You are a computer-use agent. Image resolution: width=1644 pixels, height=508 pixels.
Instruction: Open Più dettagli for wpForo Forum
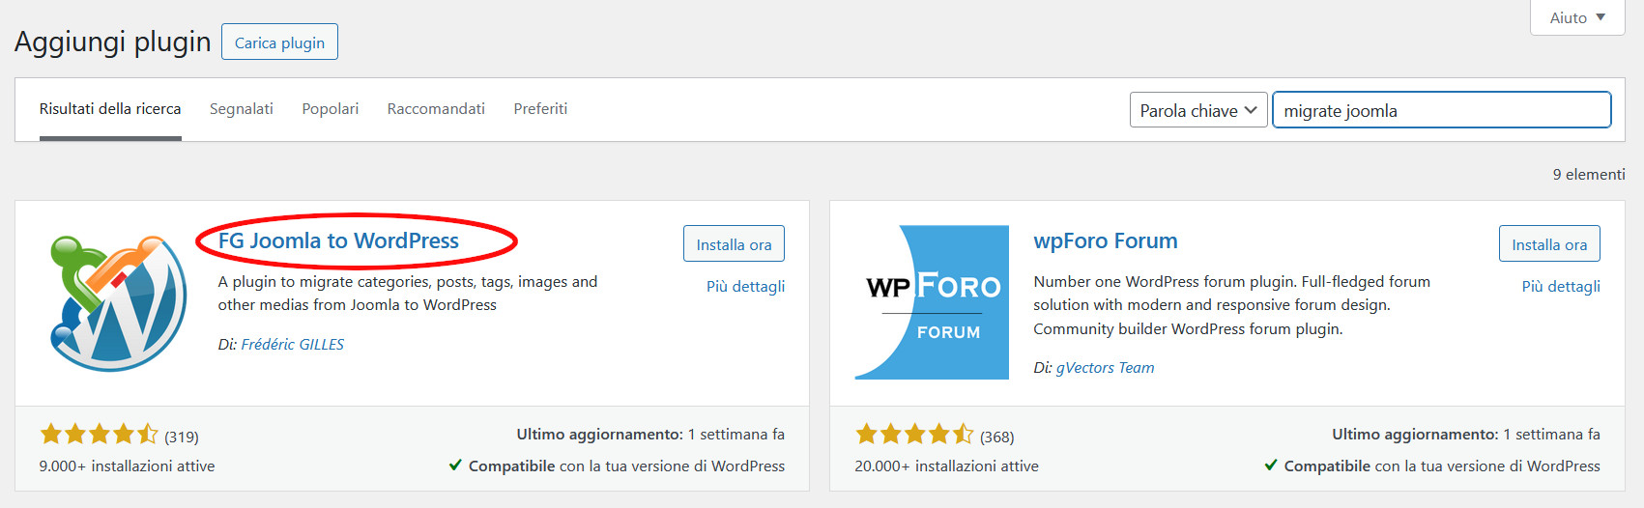coord(1561,287)
